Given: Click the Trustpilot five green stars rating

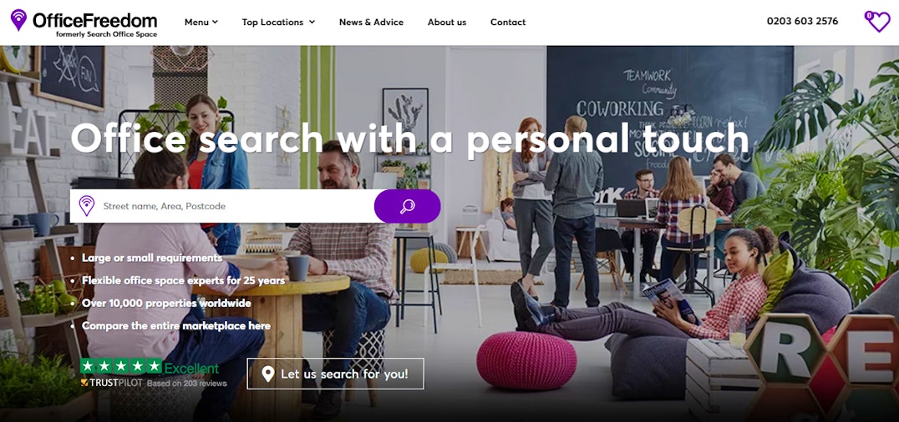Looking at the screenshot, I should pyautogui.click(x=121, y=366).
